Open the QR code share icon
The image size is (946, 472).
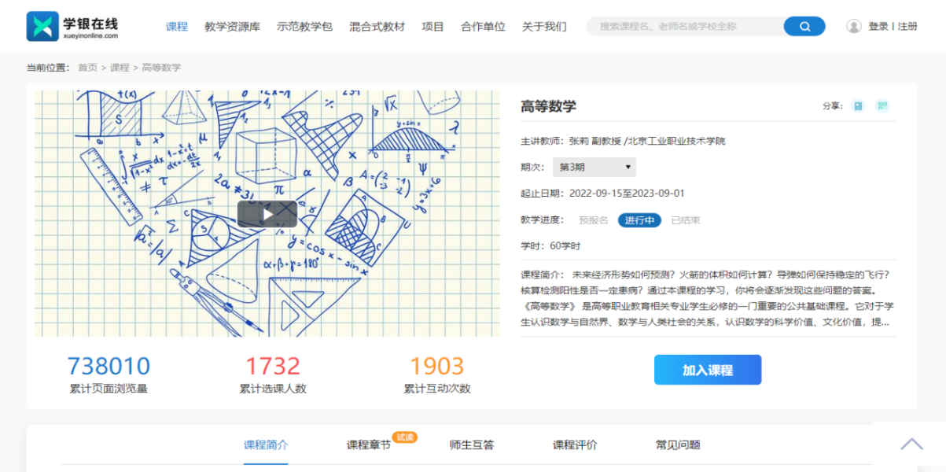[x=882, y=105]
